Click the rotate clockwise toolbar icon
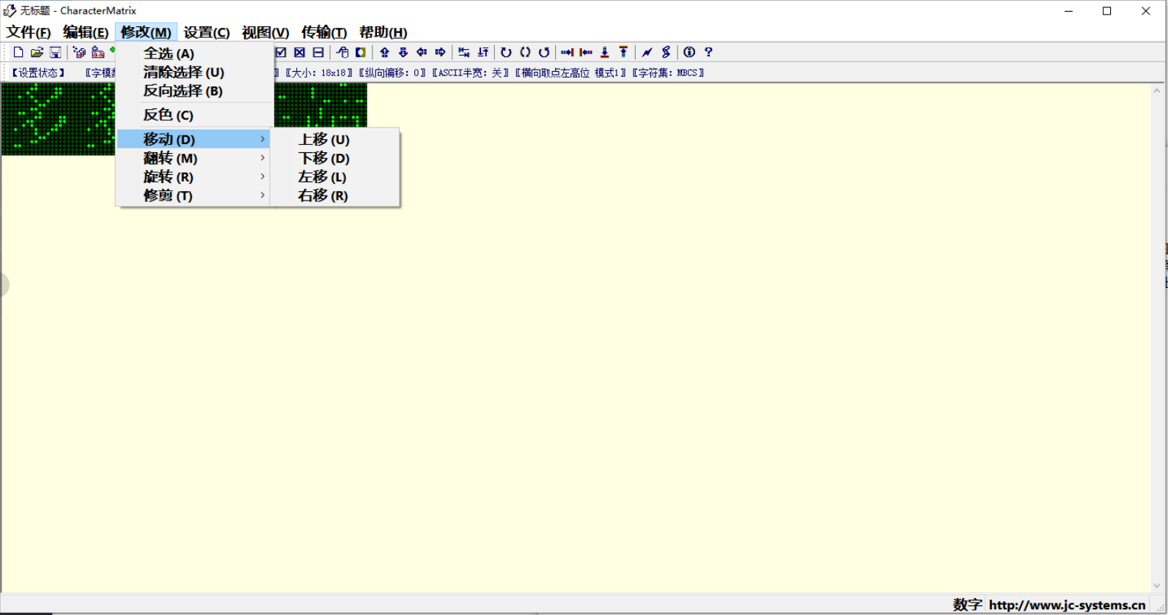The image size is (1168, 615). [x=506, y=52]
